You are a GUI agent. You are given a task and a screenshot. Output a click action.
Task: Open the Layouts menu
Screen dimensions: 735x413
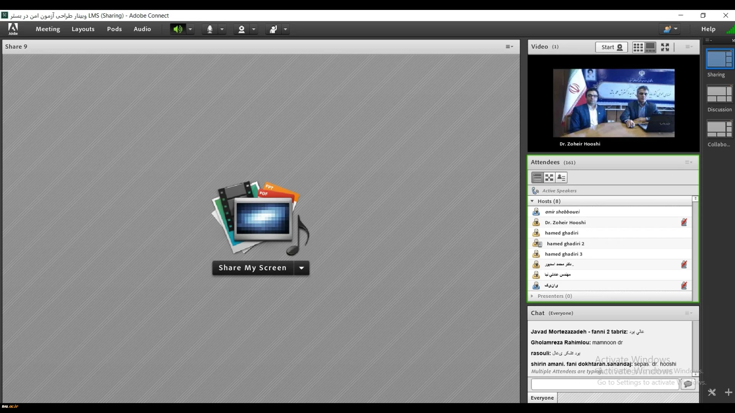[83, 29]
